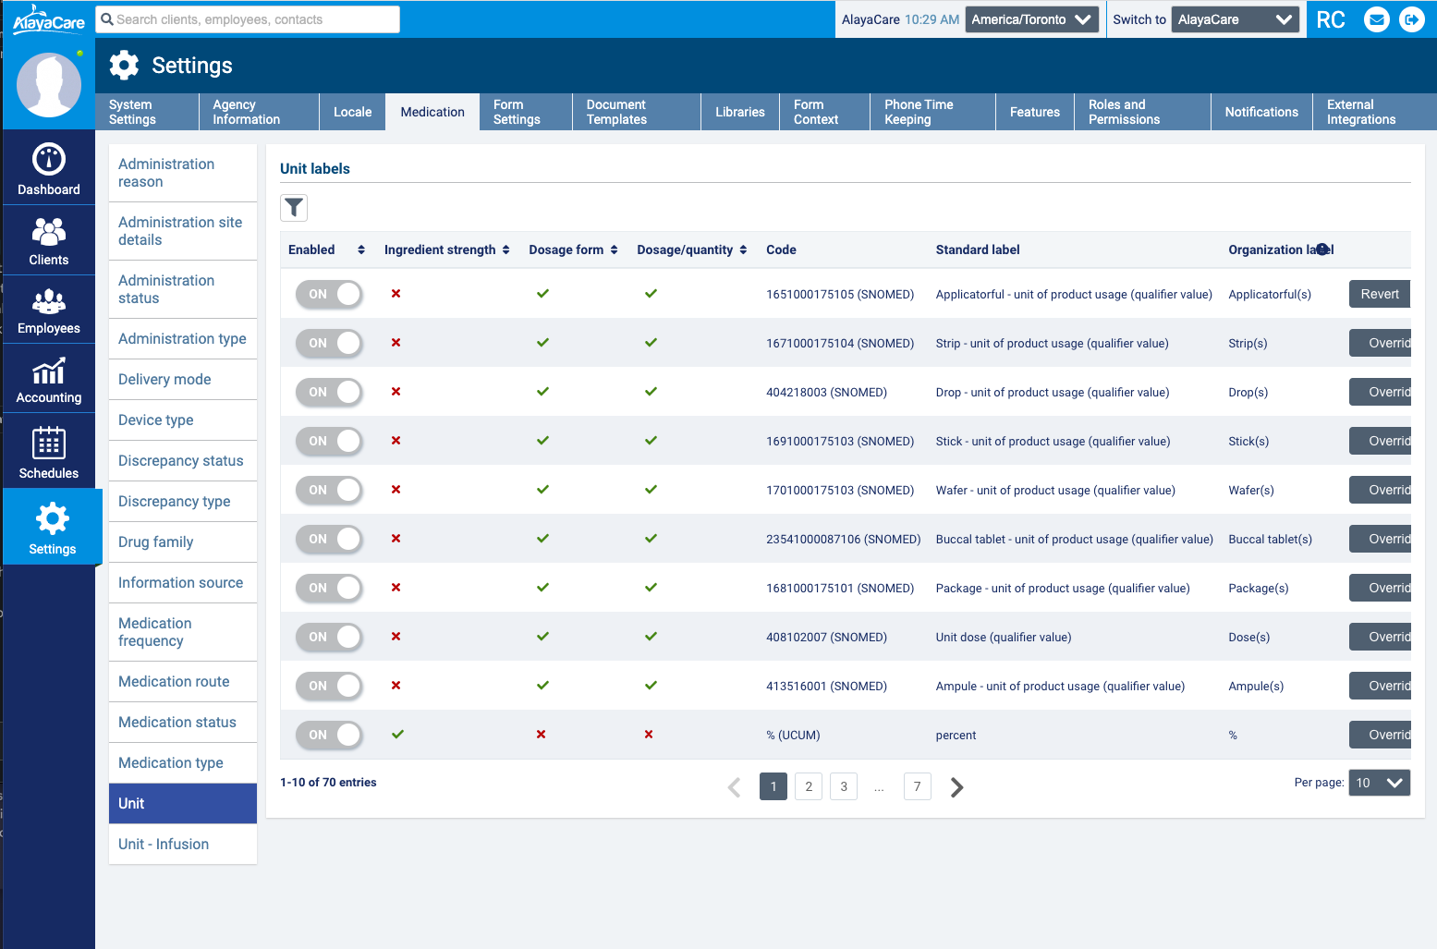Viewport: 1437px width, 949px height.
Task: Go to page 2 of entries
Action: (x=809, y=786)
